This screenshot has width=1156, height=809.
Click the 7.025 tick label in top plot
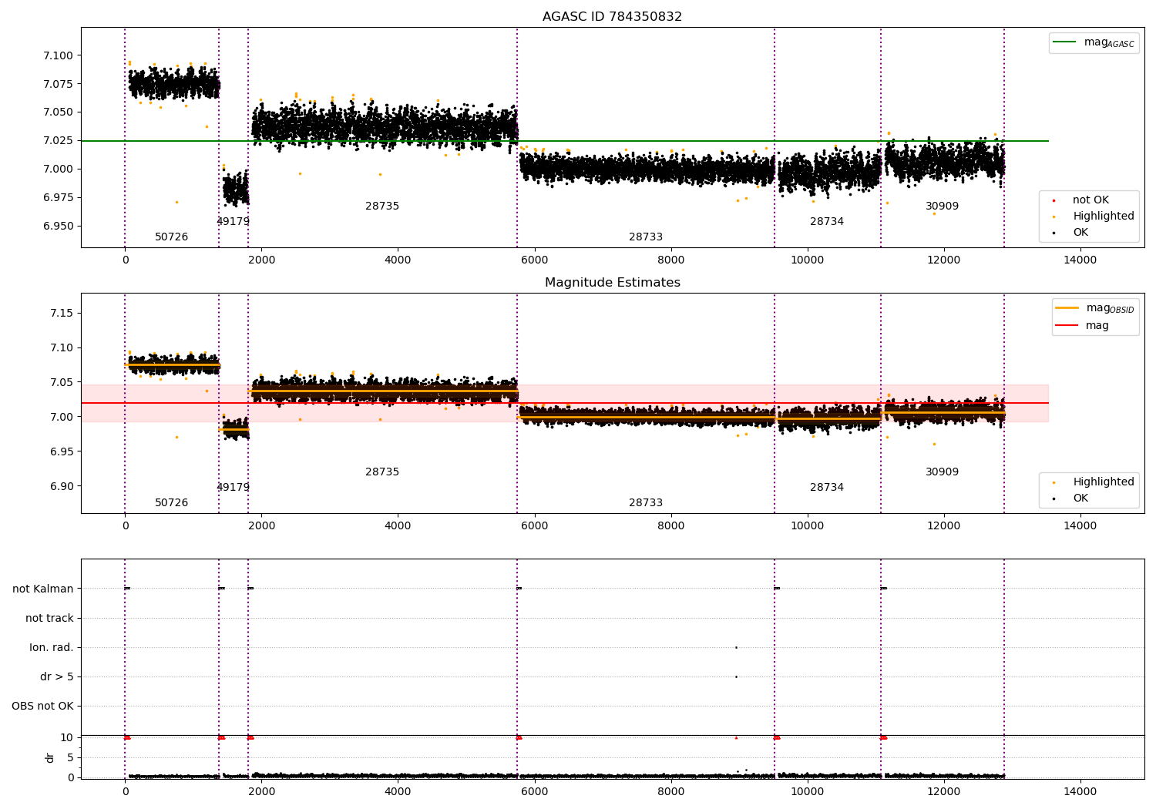[58, 141]
